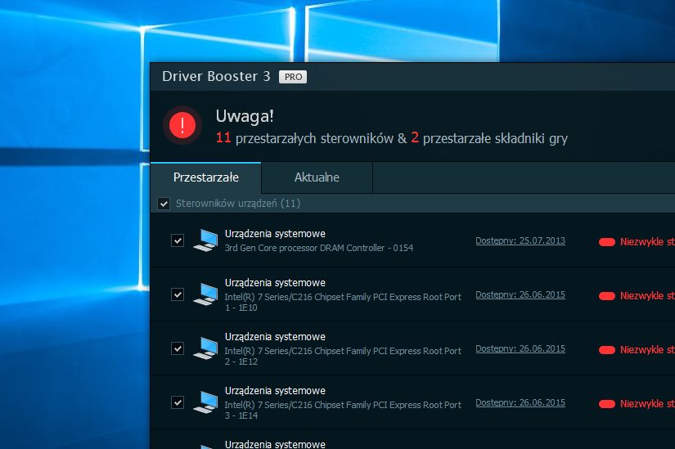Switch to the Aktualne tab
The width and height of the screenshot is (675, 449).
tap(317, 177)
